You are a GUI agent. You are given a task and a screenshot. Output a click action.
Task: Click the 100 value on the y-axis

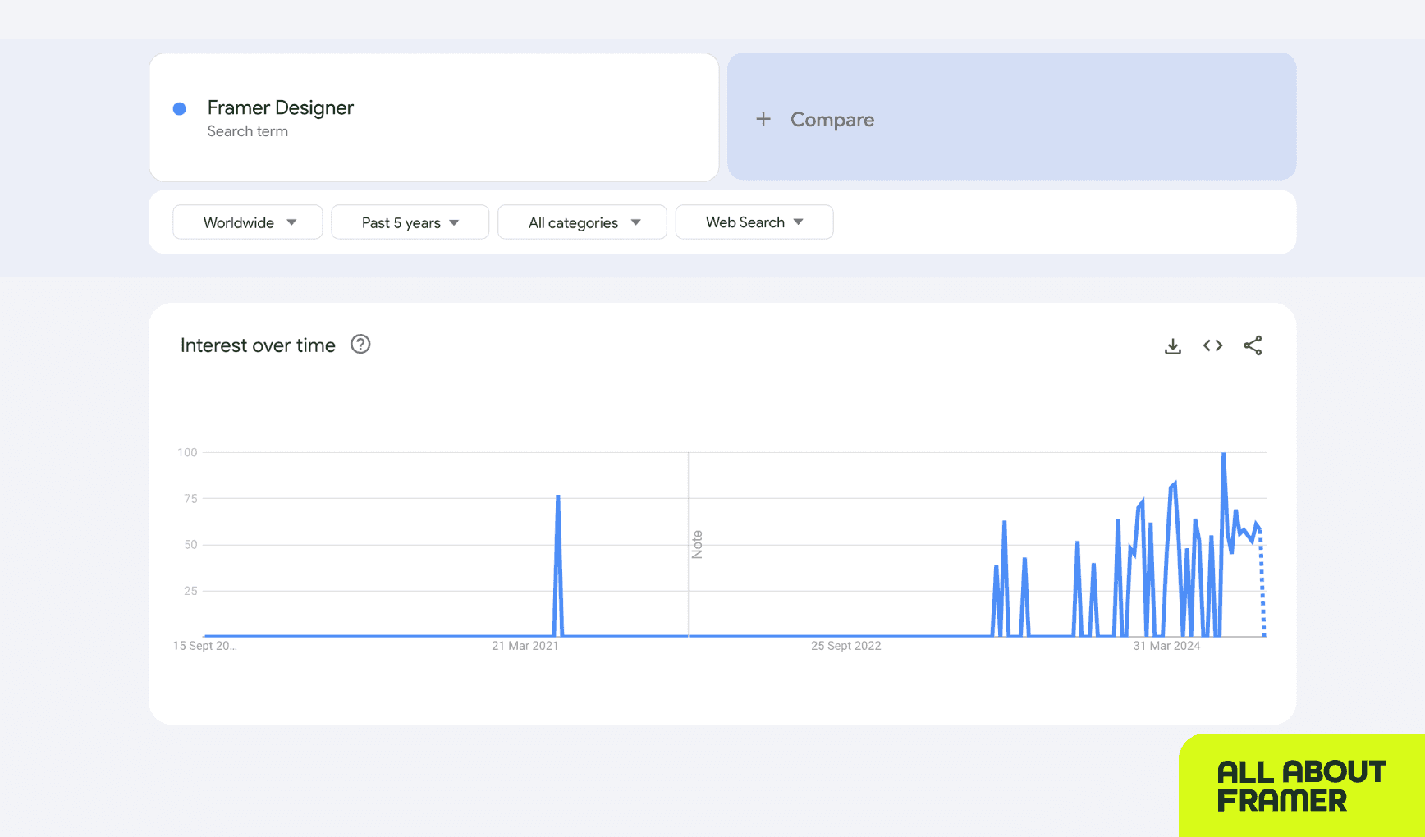click(x=187, y=452)
